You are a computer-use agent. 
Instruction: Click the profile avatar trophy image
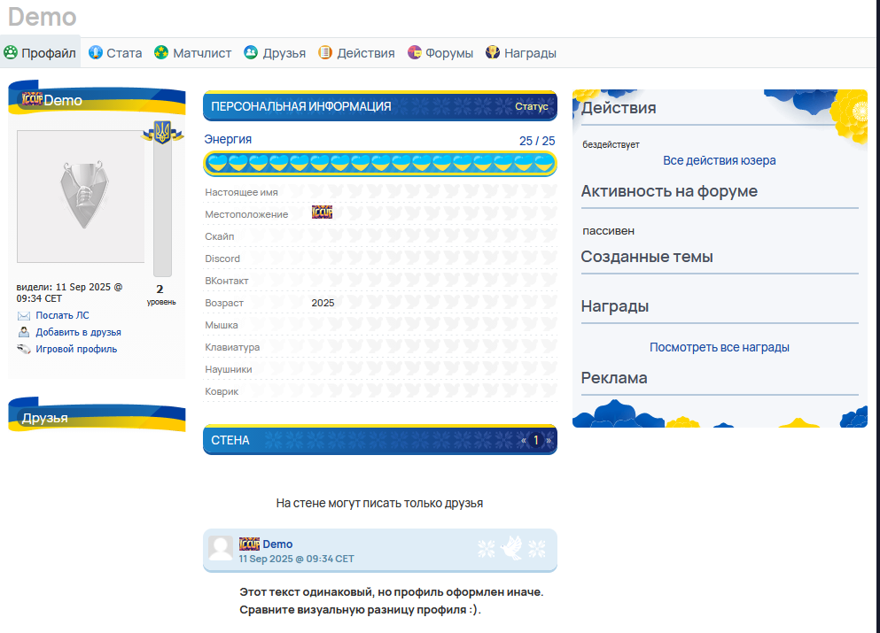pos(81,197)
